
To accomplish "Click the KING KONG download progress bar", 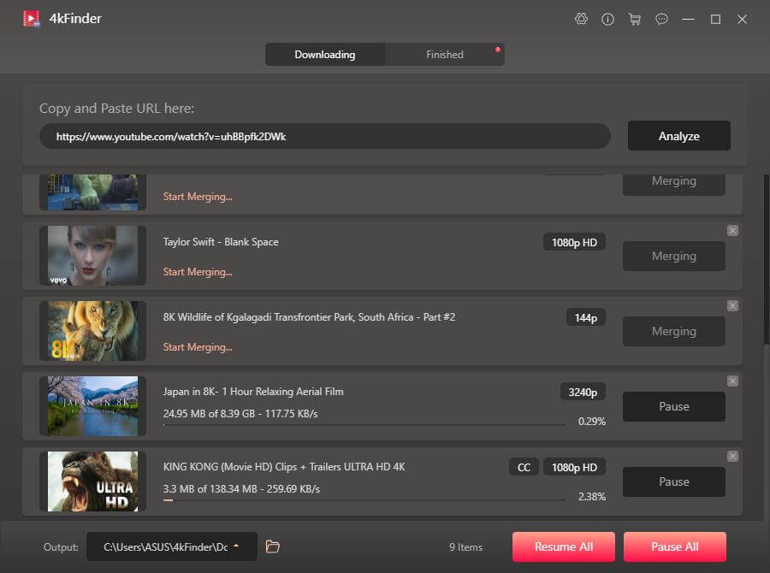I will click(x=364, y=499).
